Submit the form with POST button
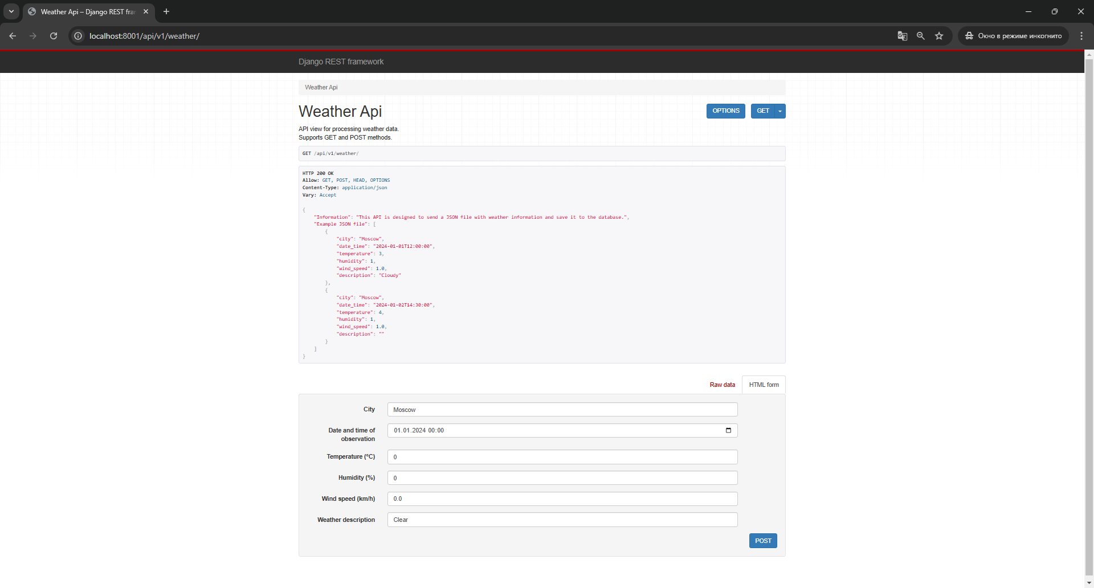 [x=763, y=541]
